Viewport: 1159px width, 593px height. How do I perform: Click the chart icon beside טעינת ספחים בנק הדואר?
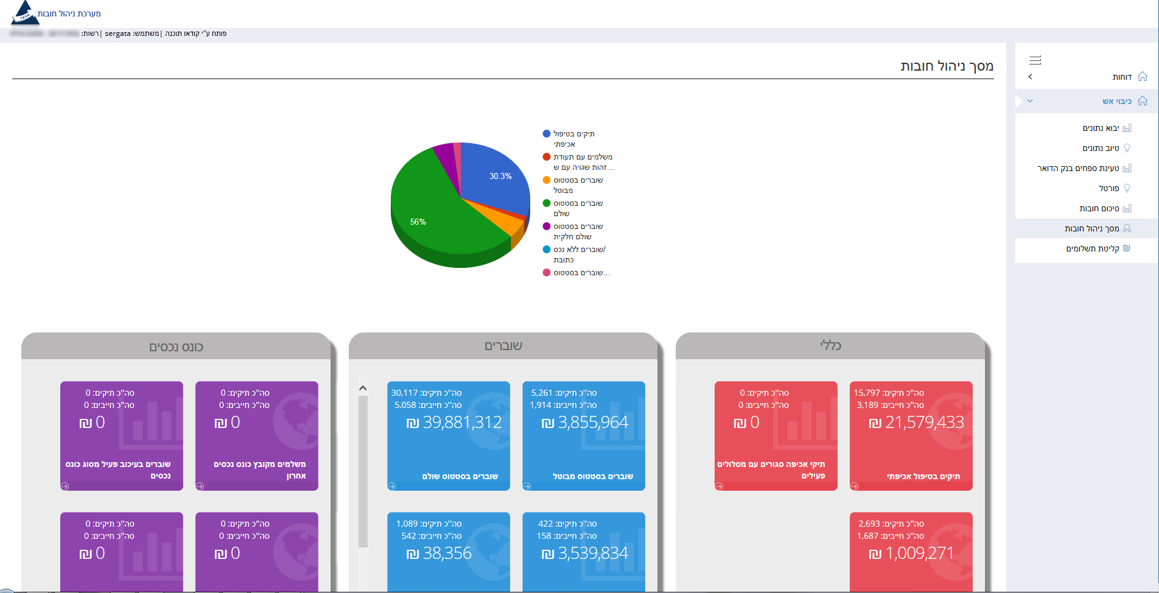click(x=1127, y=168)
